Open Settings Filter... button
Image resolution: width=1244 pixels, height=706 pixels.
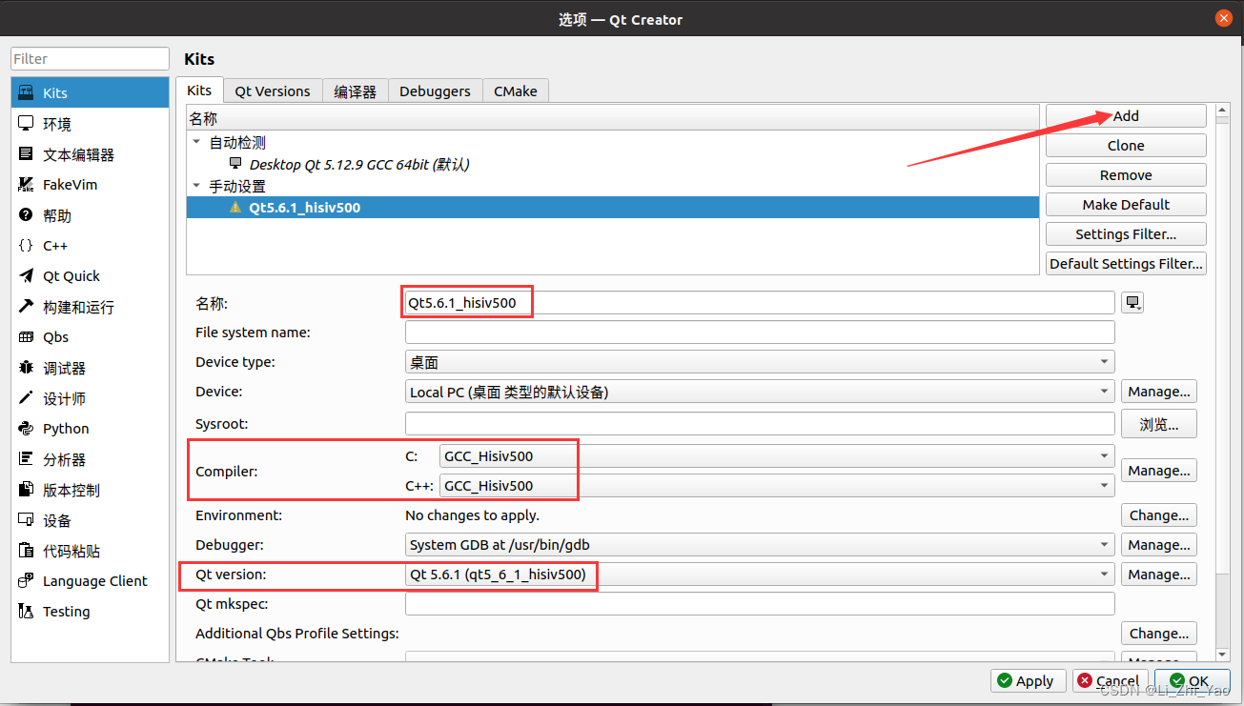pos(1126,233)
